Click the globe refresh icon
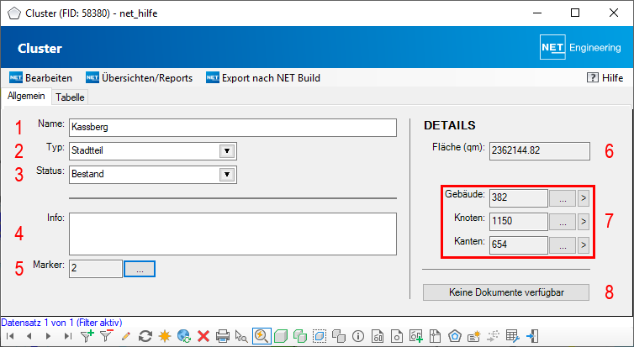Image resolution: width=634 pixels, height=347 pixels. [184, 336]
